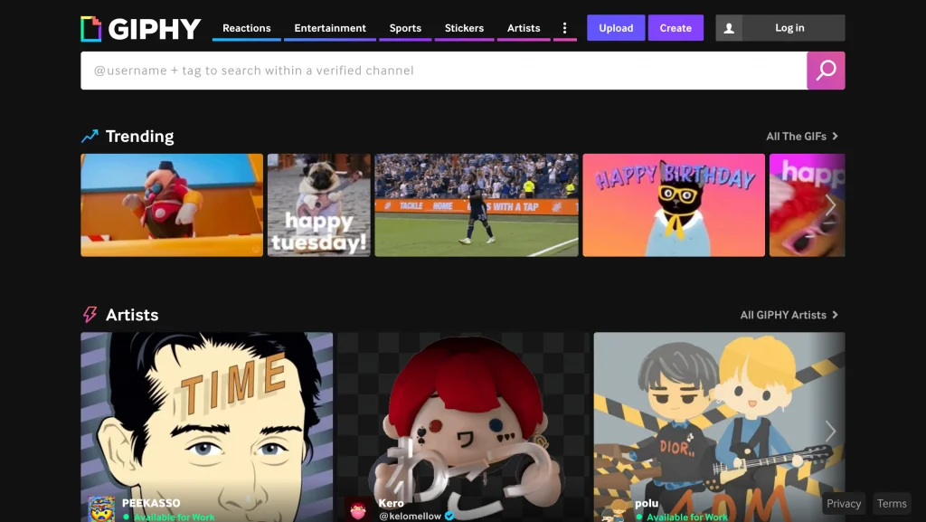Open the three-dot more menu
The height and width of the screenshot is (522, 926).
(564, 28)
